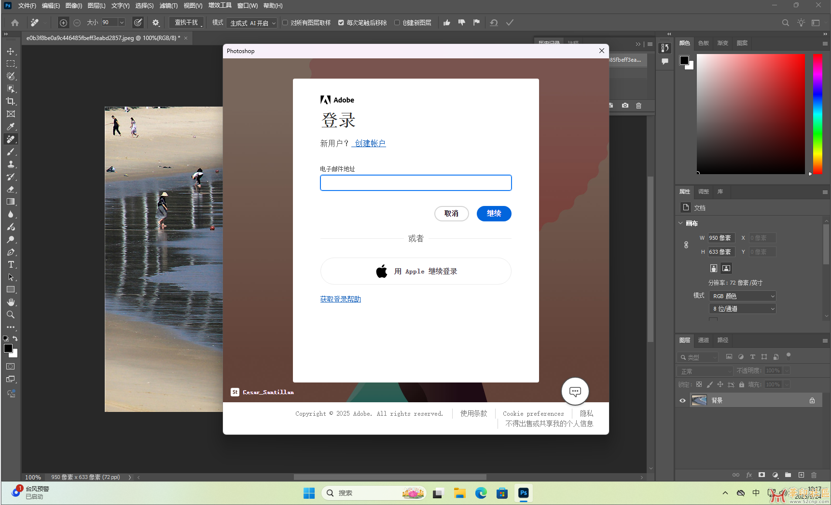The image size is (831, 505).
Task: Open Photoshop search magnifier icon
Action: 786,23
